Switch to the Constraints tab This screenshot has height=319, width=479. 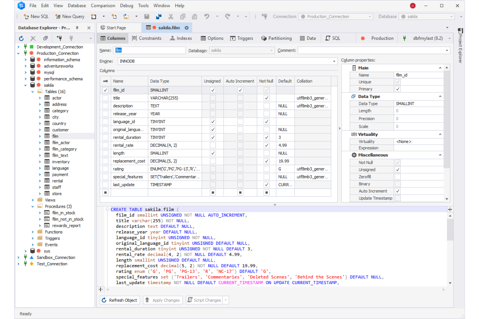[147, 38]
